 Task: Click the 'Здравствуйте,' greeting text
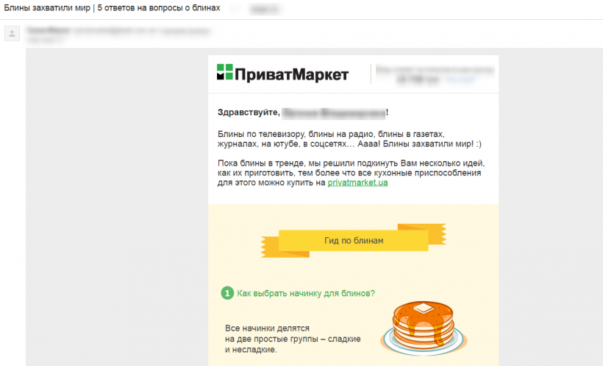point(249,112)
